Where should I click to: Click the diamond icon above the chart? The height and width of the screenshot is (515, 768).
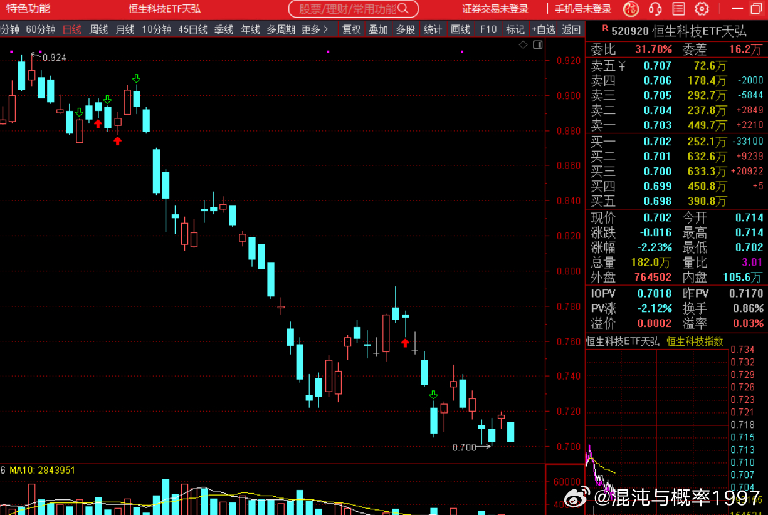click(x=523, y=45)
